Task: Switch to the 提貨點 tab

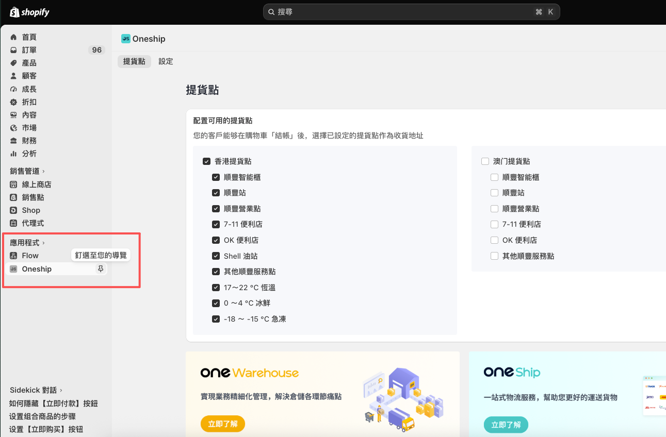Action: [x=134, y=61]
